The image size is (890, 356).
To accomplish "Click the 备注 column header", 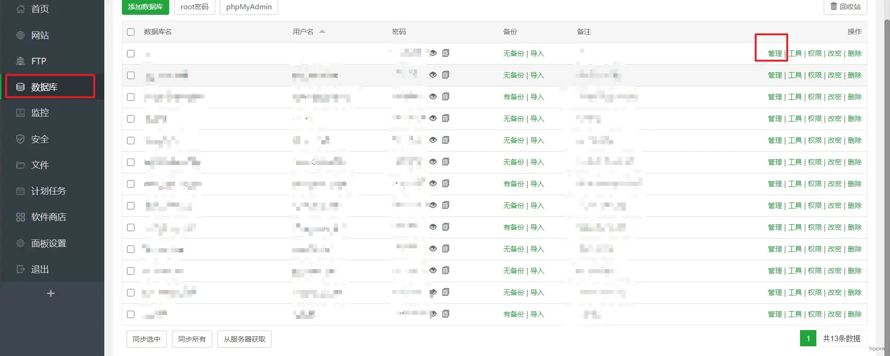I will coord(584,32).
